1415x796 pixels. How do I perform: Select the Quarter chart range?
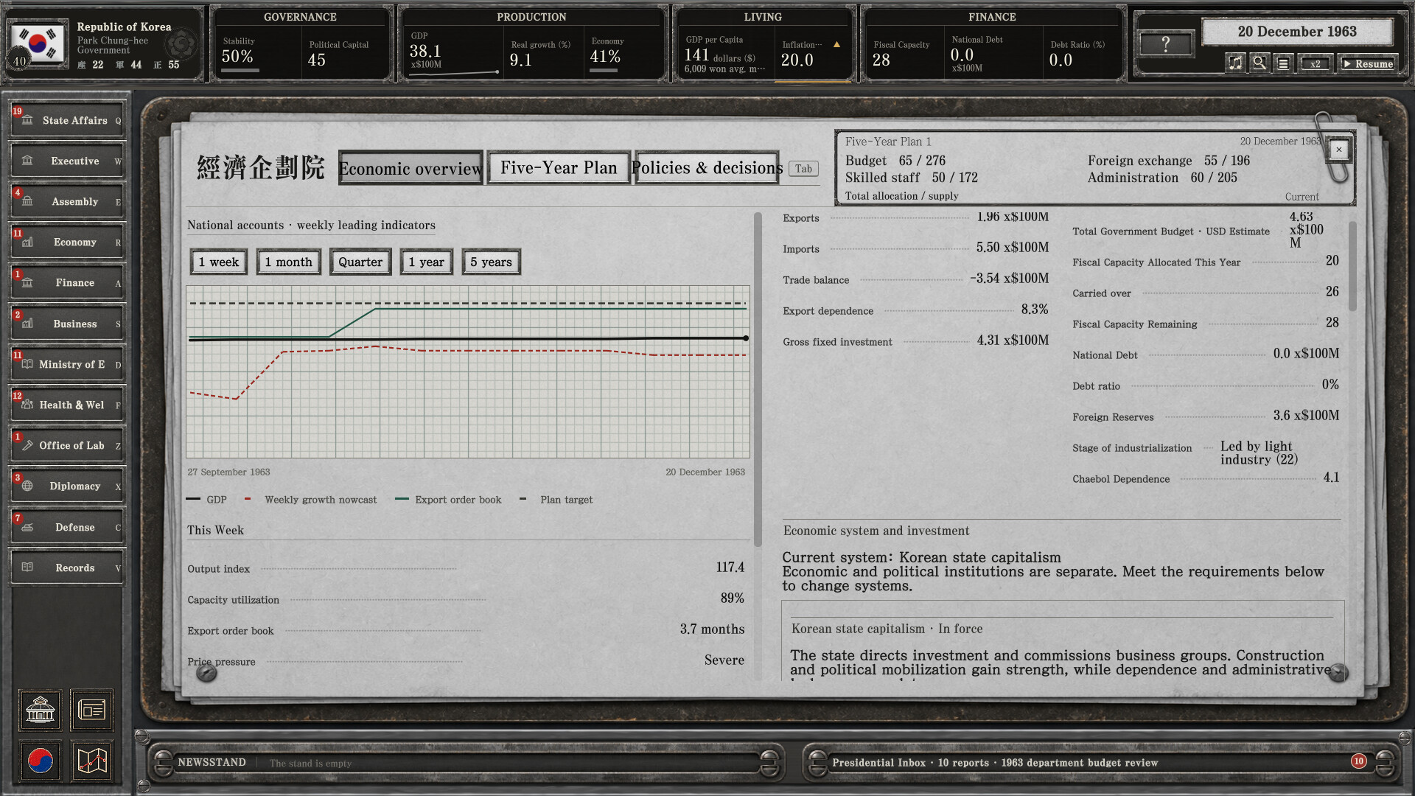[360, 262]
